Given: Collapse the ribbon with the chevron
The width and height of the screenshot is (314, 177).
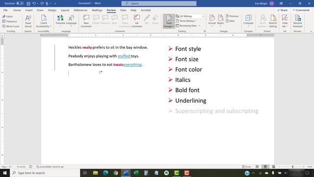Looking at the screenshot, I should 311,31.
